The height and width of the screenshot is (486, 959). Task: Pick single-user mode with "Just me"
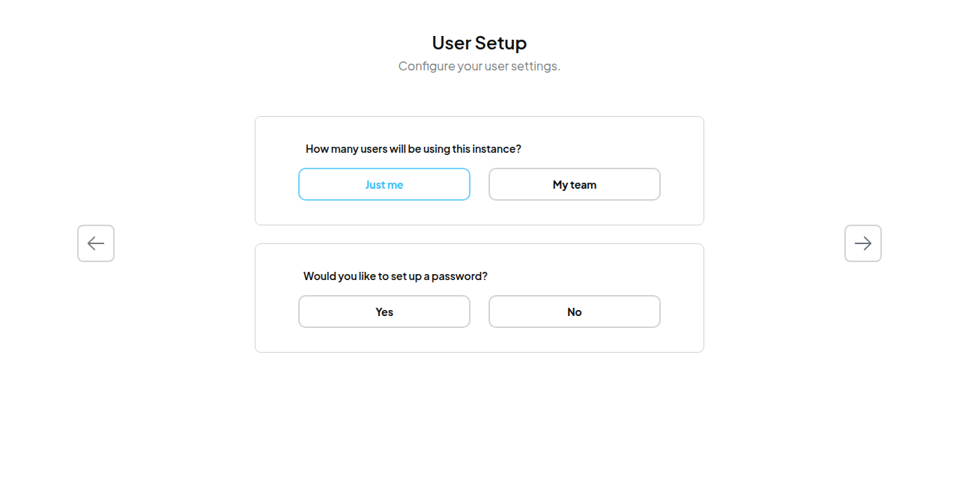pos(384,184)
